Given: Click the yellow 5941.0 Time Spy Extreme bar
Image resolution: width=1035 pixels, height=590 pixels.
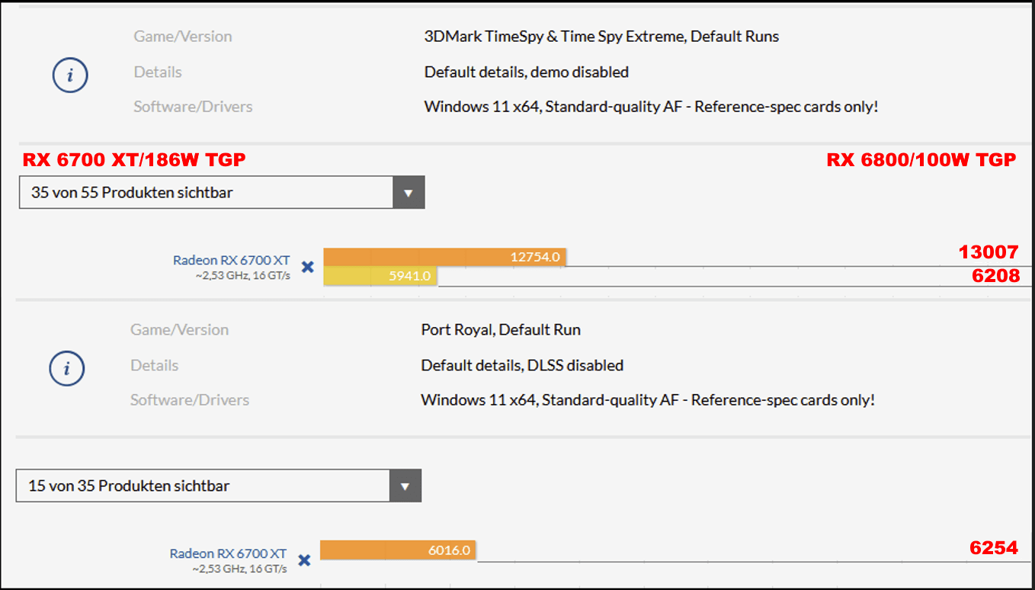Looking at the screenshot, I should 380,276.
